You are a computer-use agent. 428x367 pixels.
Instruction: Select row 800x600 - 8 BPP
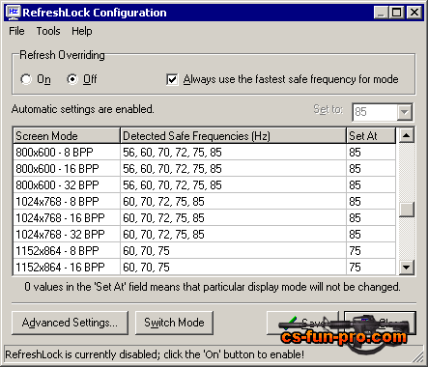[x=205, y=153]
